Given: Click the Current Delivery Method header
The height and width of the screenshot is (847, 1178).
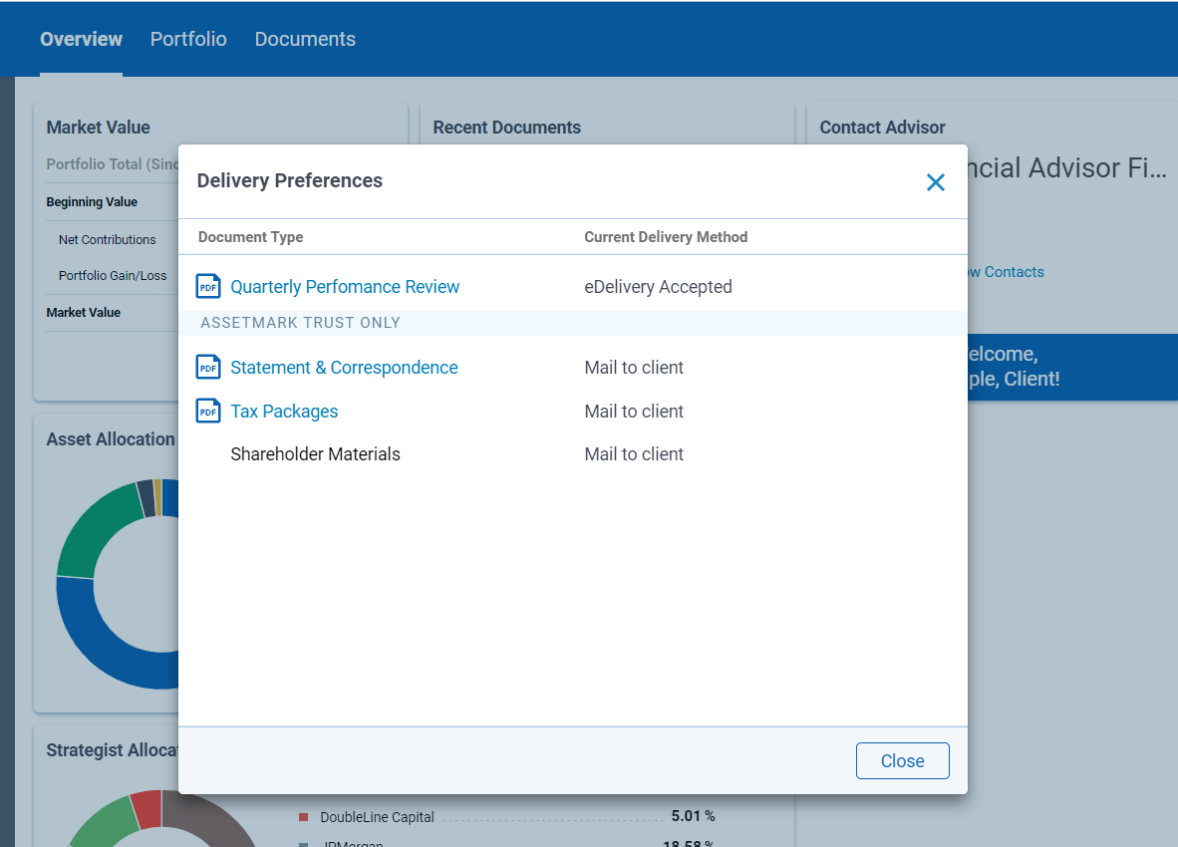Looking at the screenshot, I should tap(666, 236).
